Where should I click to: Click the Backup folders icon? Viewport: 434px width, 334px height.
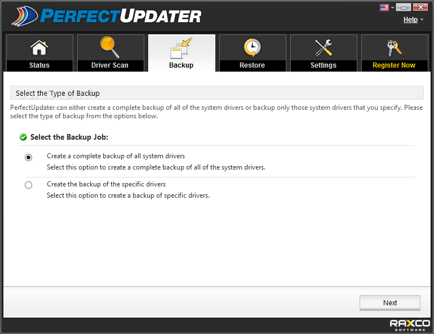[181, 48]
